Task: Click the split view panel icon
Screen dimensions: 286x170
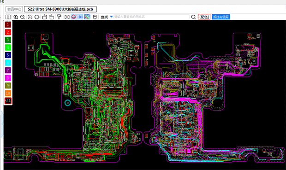Action: (x=8, y=17)
